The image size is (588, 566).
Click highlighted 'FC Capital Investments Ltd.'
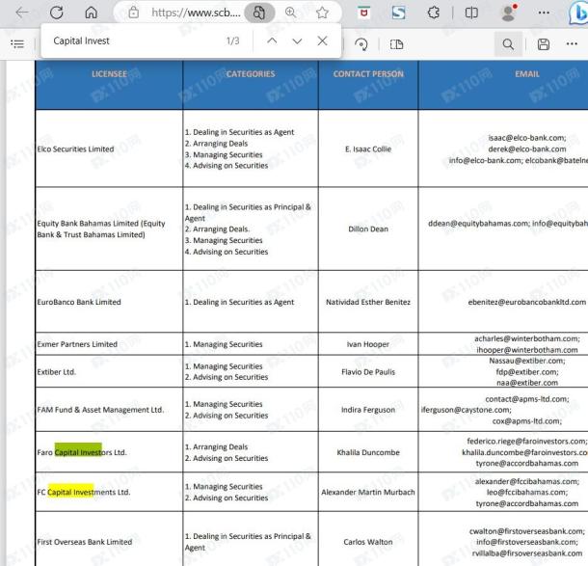83,492
